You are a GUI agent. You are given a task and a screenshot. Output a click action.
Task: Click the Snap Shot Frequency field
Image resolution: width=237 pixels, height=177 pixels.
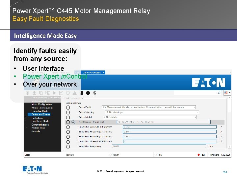159,146
